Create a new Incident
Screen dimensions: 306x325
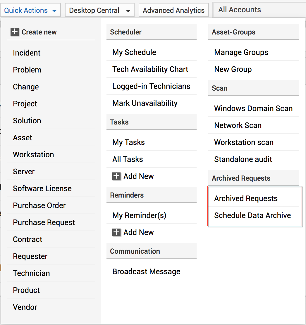pyautogui.click(x=27, y=53)
